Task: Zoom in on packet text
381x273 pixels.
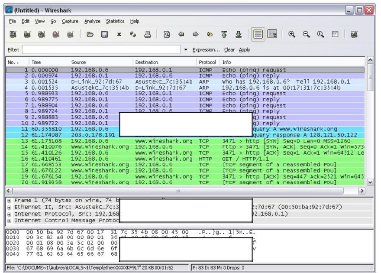Action: [x=292, y=34]
